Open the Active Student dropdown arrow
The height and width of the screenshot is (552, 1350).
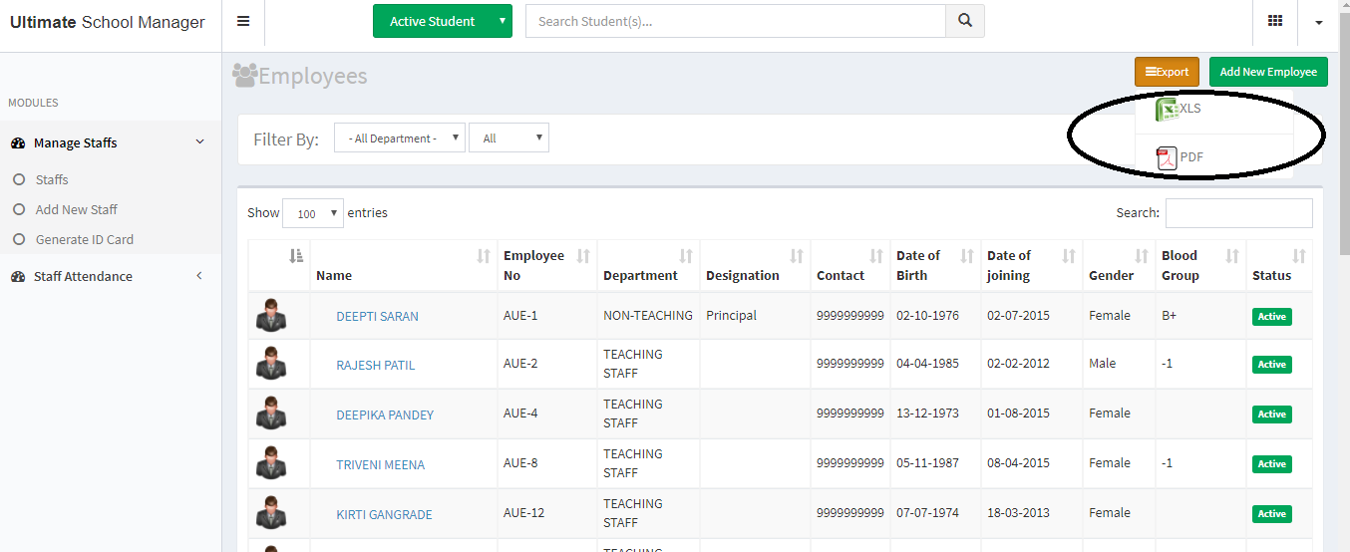pyautogui.click(x=503, y=21)
